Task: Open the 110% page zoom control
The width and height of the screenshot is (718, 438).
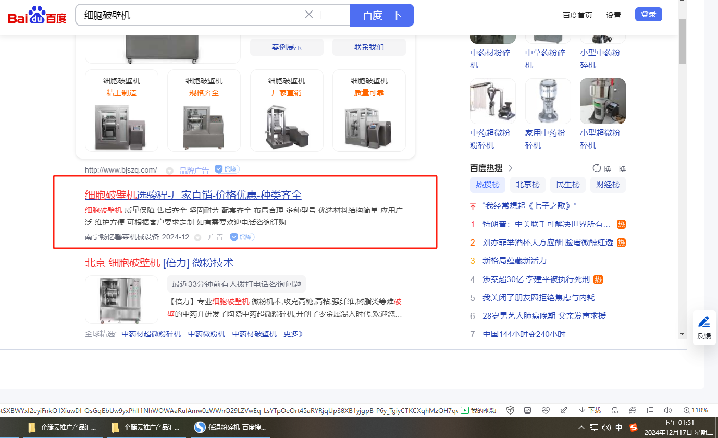Action: (x=696, y=410)
